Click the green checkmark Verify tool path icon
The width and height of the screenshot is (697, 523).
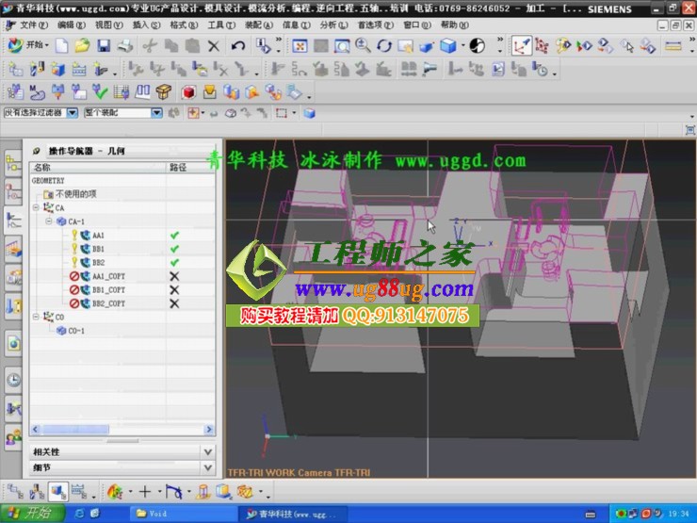[x=100, y=92]
